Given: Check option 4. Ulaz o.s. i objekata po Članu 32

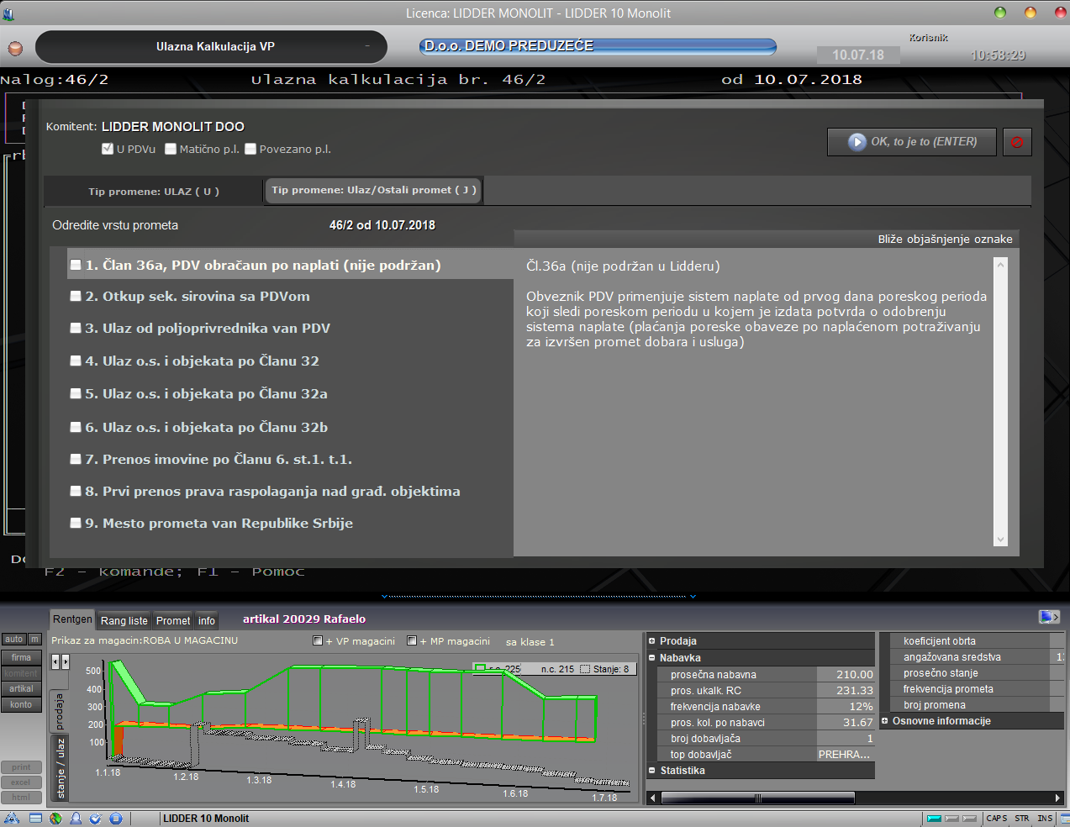Looking at the screenshot, I should [76, 361].
